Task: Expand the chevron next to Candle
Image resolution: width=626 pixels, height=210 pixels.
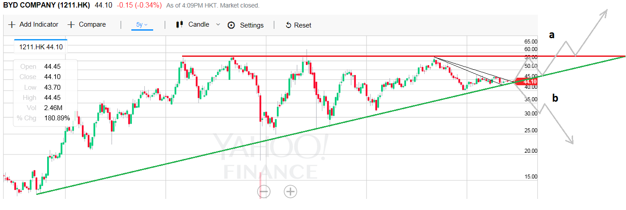Action: [218, 24]
